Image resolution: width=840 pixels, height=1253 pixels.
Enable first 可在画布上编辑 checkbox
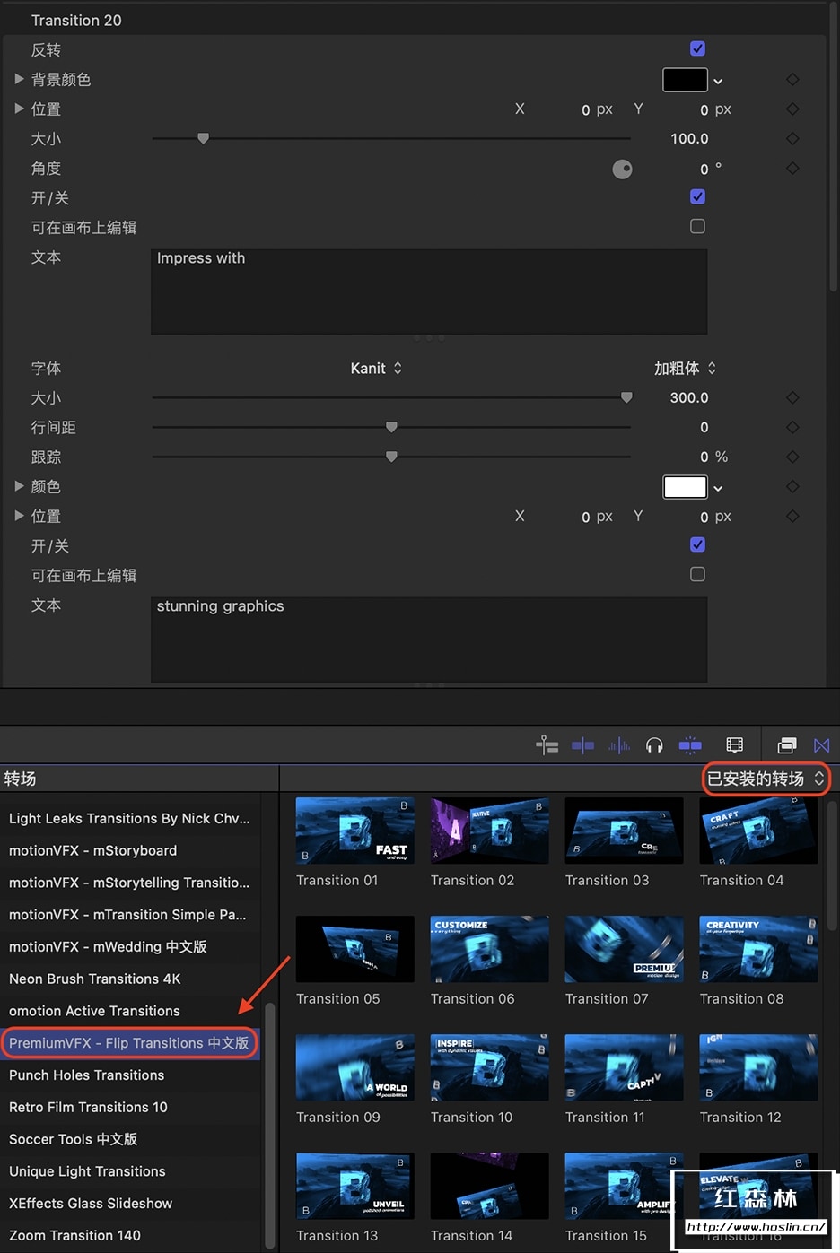(x=697, y=226)
